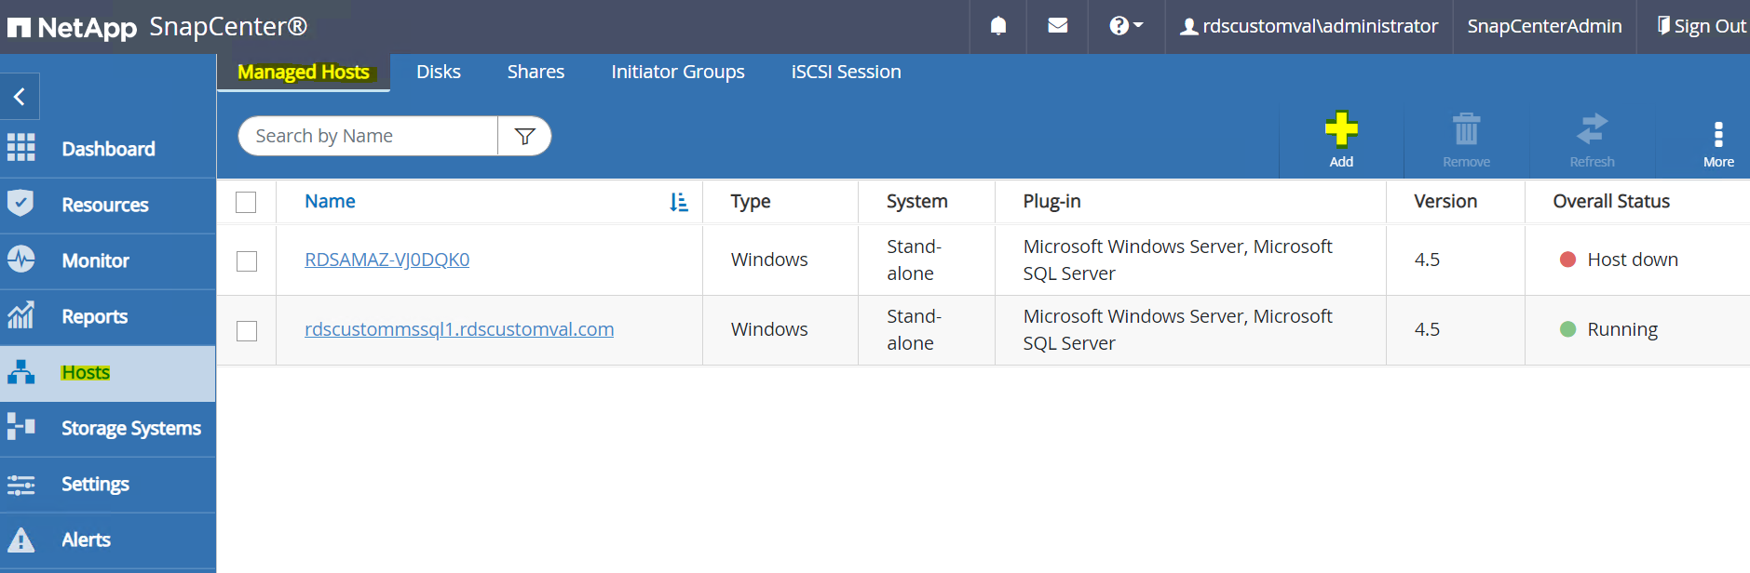Select all hosts with header checkbox
The image size is (1750, 573).
pos(246,202)
